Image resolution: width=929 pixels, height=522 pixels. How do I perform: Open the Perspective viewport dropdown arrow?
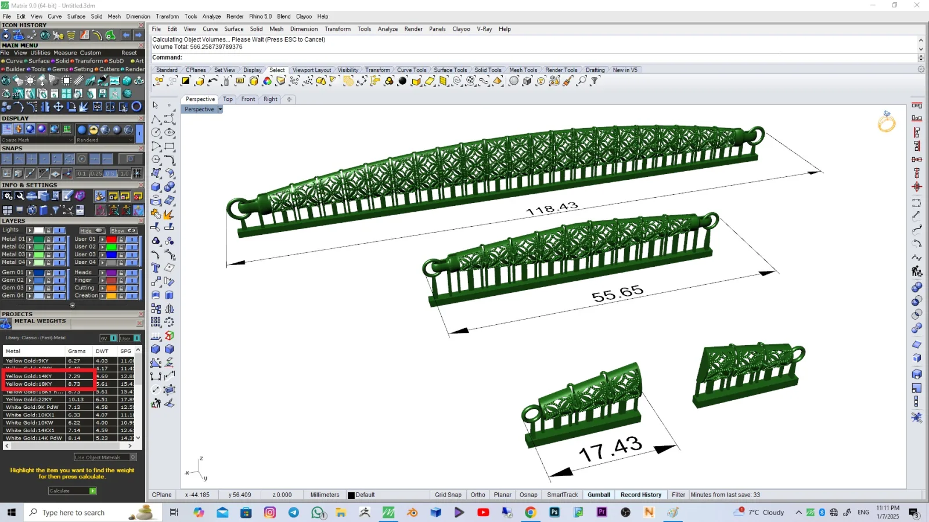220,109
